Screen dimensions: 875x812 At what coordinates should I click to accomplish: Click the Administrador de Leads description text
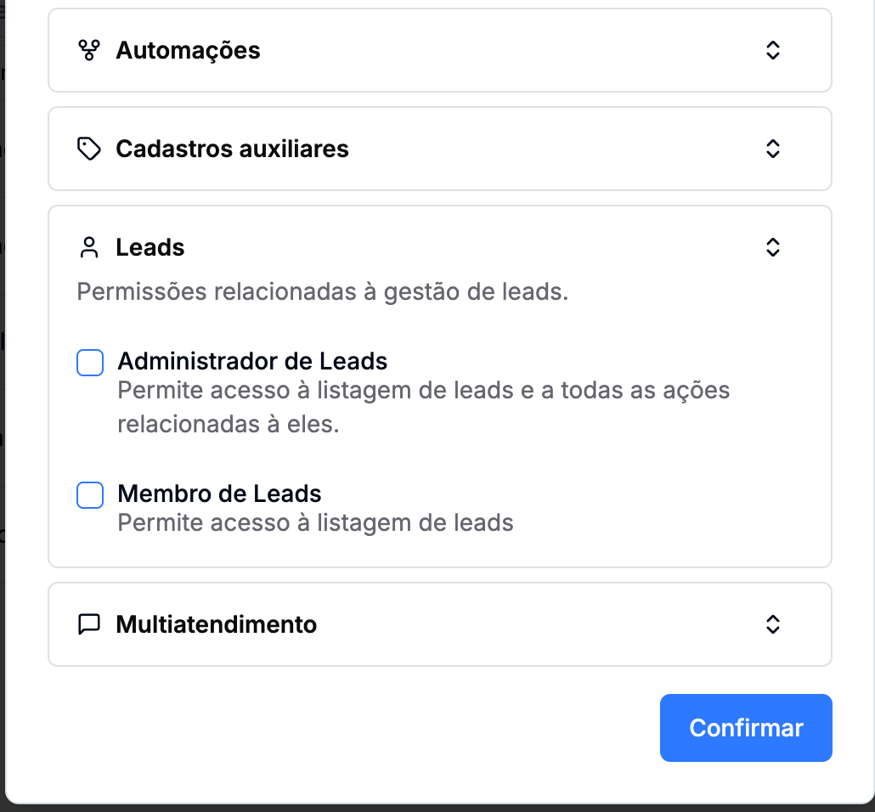pyautogui.click(x=423, y=407)
